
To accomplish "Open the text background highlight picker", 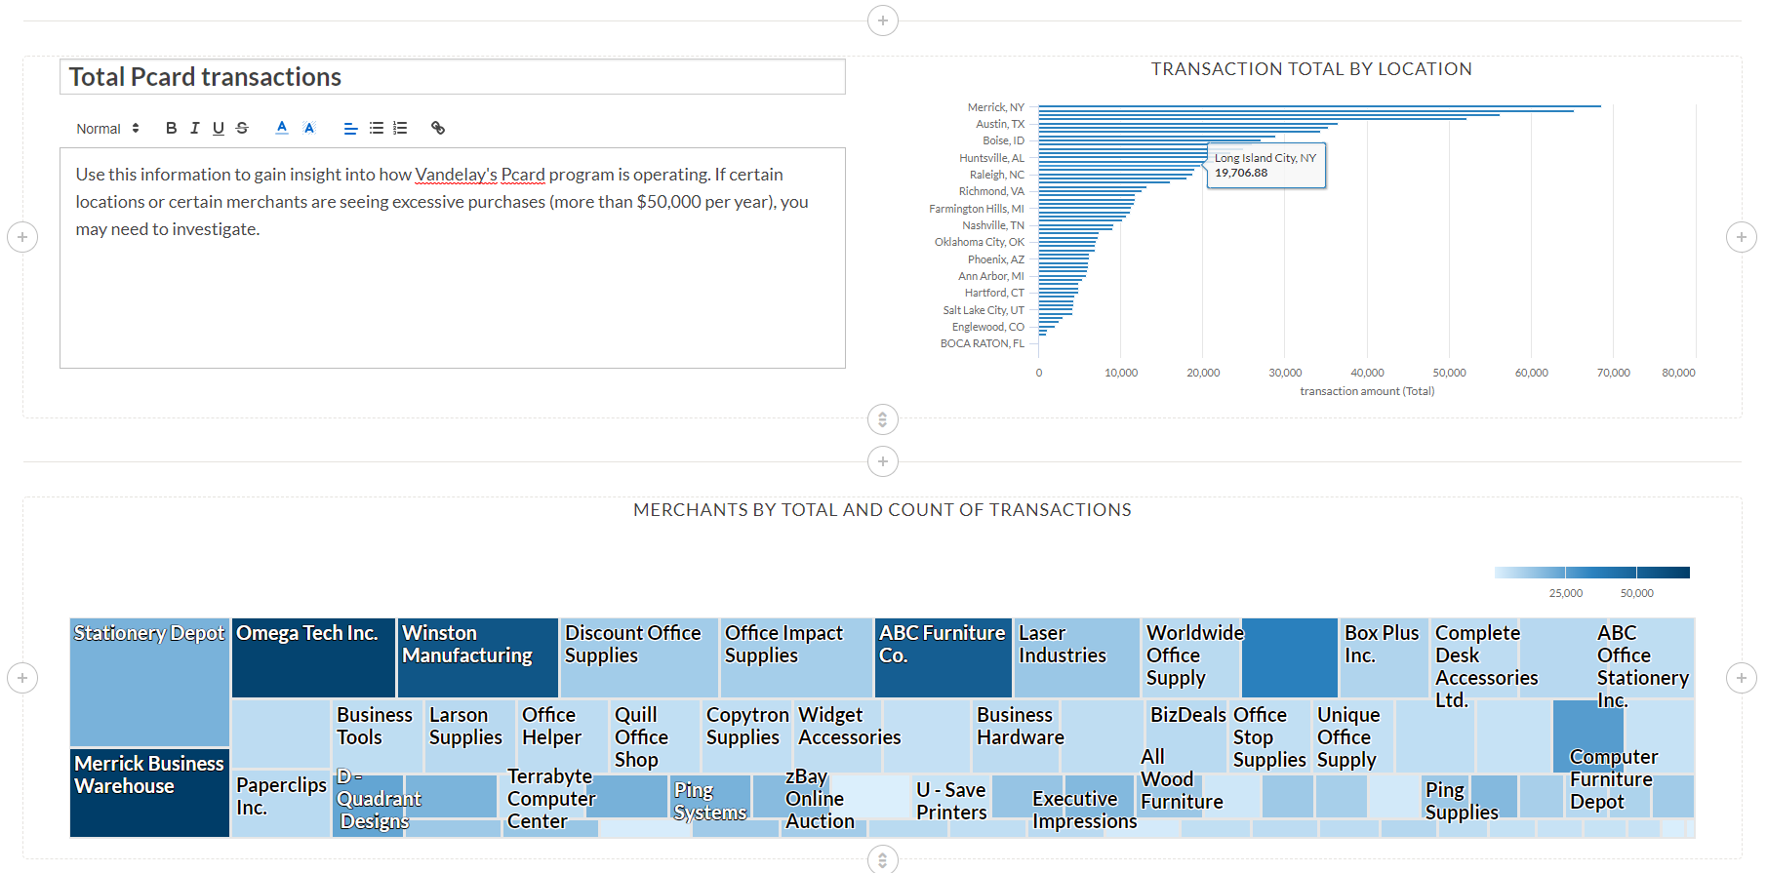I will pyautogui.click(x=309, y=128).
